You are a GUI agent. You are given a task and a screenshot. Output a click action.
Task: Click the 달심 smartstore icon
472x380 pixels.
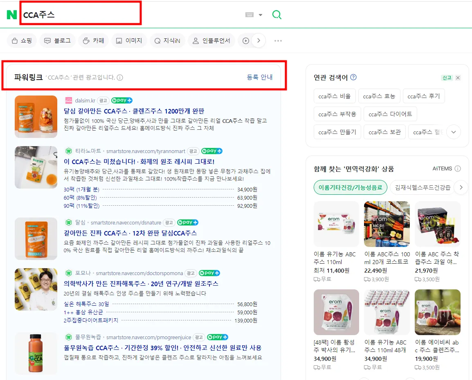pyautogui.click(x=69, y=222)
